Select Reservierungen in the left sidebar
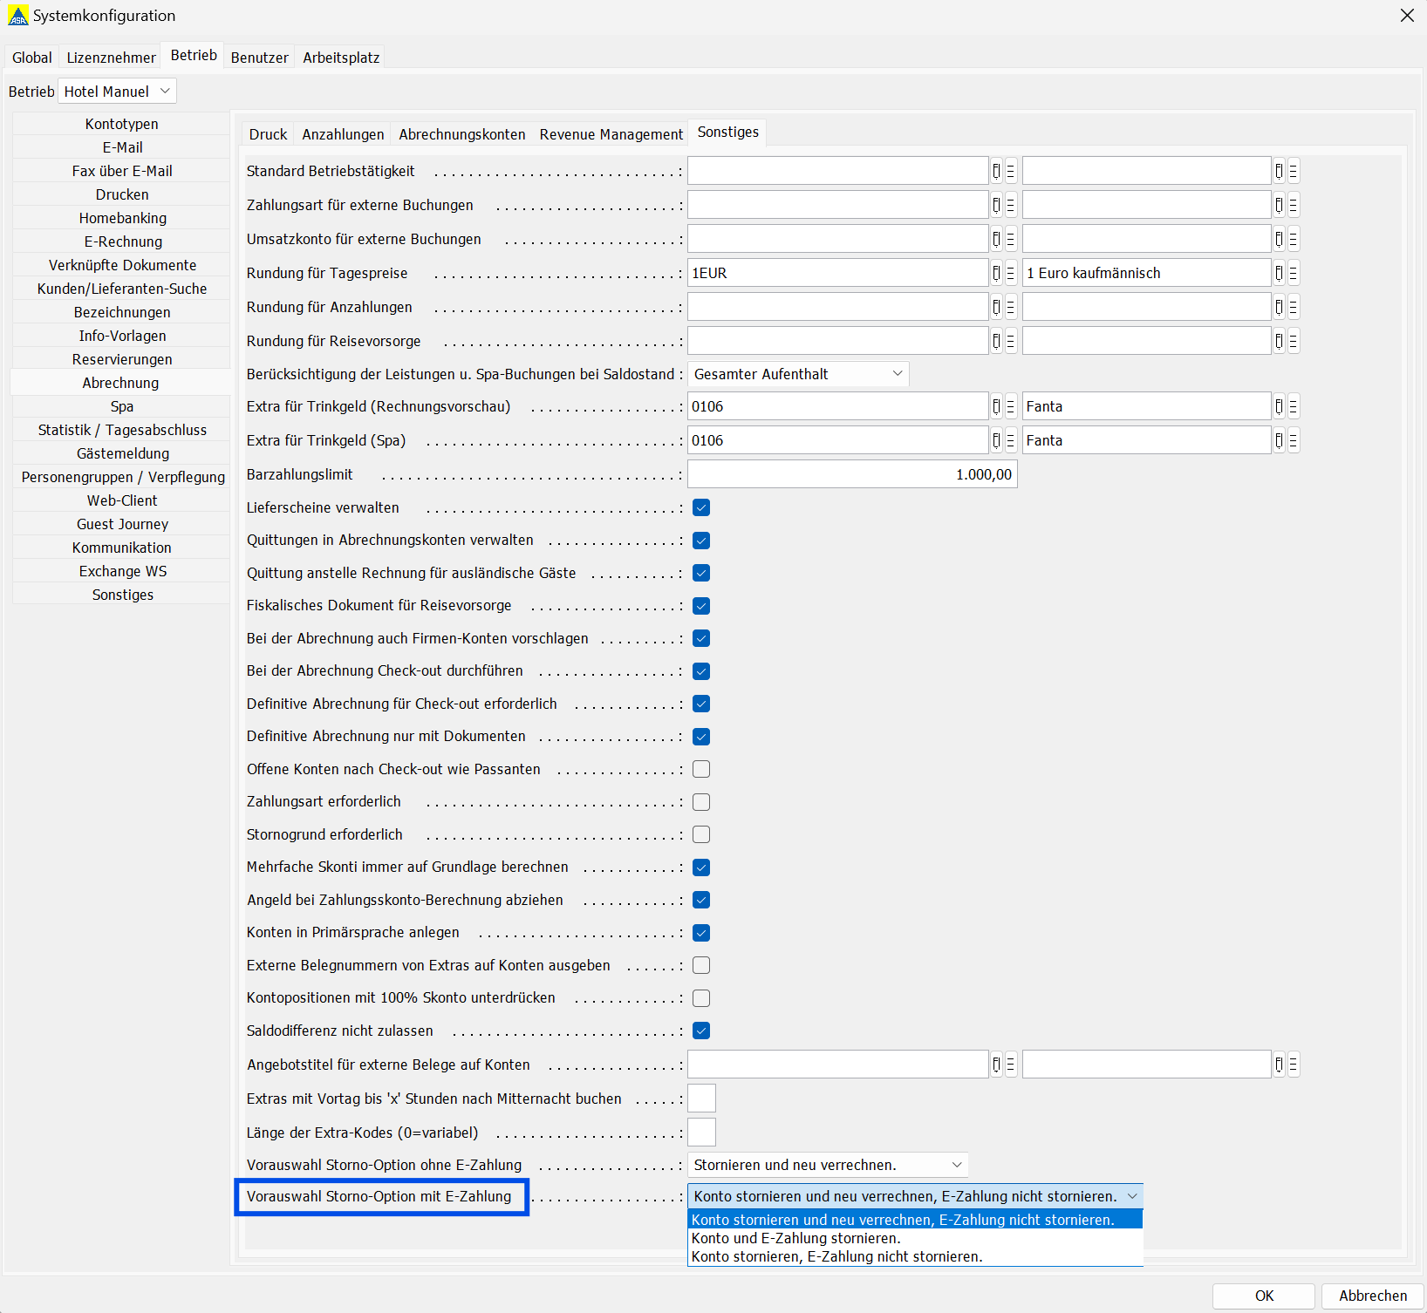Viewport: 1427px width, 1313px height. tap(122, 359)
